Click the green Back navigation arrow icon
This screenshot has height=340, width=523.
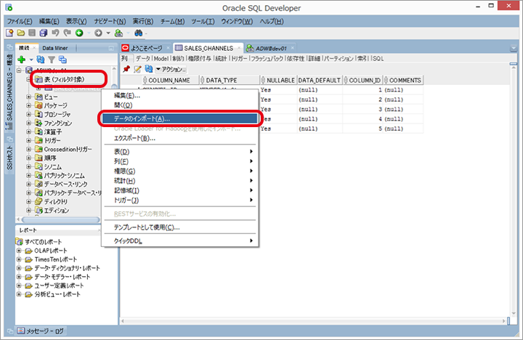point(80,33)
